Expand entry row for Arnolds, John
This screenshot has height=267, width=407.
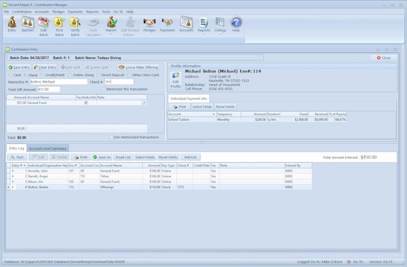tap(12, 171)
